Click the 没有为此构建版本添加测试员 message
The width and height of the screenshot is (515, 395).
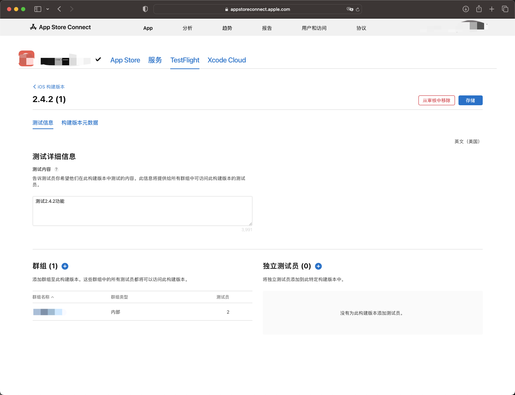(x=372, y=313)
